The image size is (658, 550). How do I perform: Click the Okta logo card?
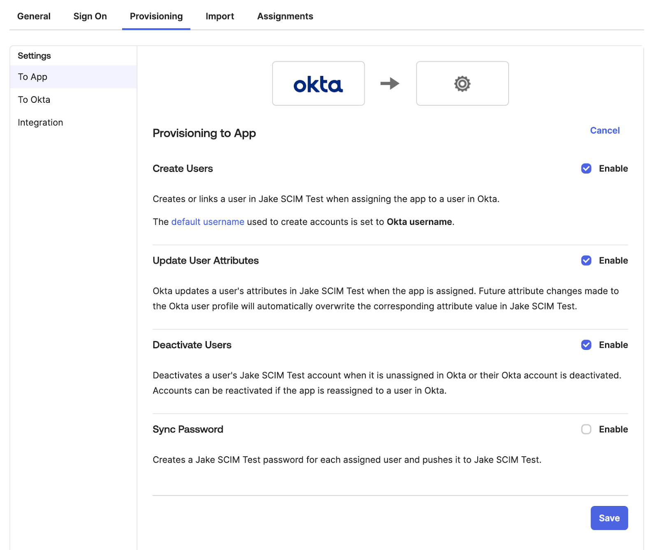318,83
